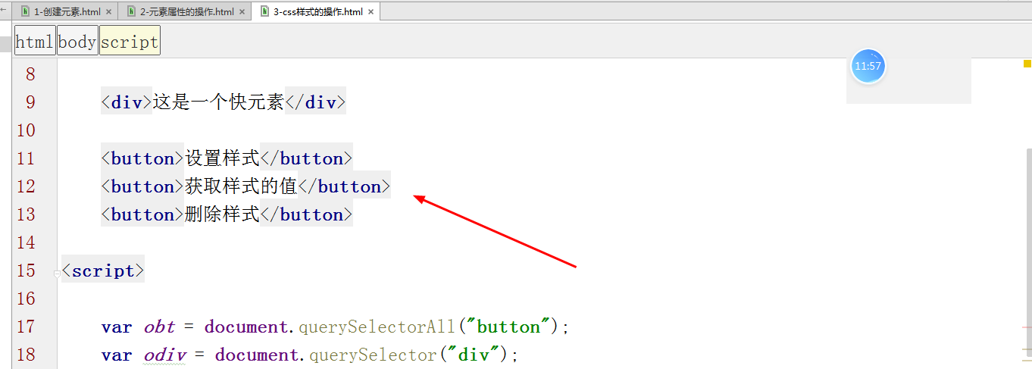Click the left arrow beside the tabs
This screenshot has height=369, width=1032.
pyautogui.click(x=4, y=9)
